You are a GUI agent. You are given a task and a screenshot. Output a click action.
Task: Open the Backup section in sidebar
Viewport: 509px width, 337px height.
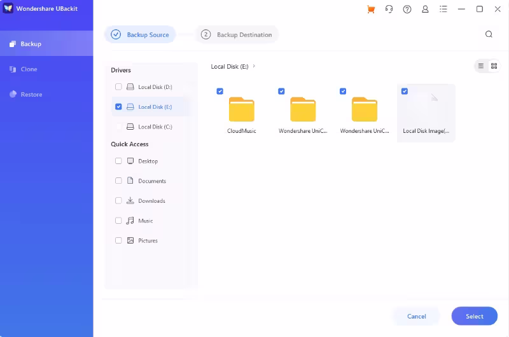(x=46, y=43)
